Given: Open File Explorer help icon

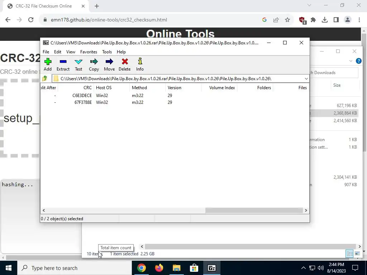Looking at the screenshot, I should [x=358, y=61].
